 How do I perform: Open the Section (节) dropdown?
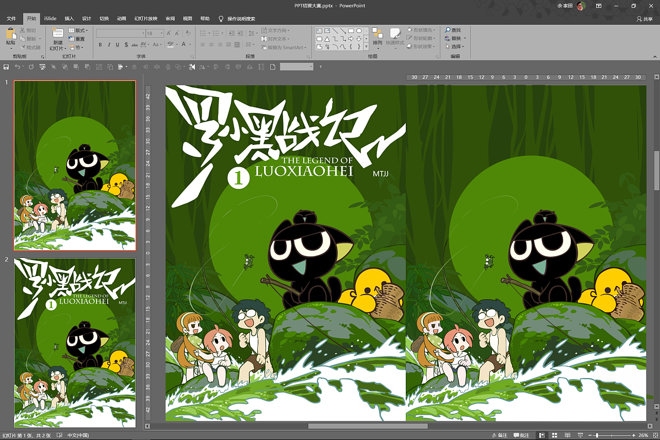[76, 47]
